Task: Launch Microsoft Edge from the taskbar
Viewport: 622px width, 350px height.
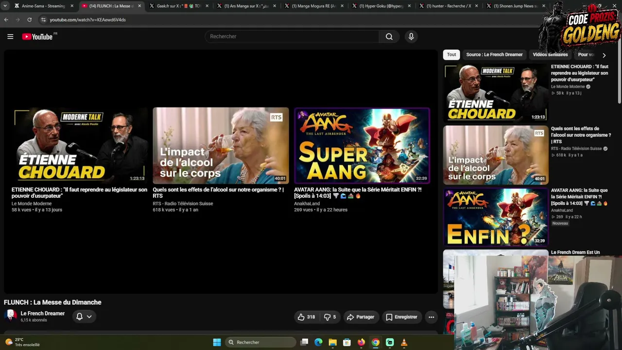Action: pos(318,342)
